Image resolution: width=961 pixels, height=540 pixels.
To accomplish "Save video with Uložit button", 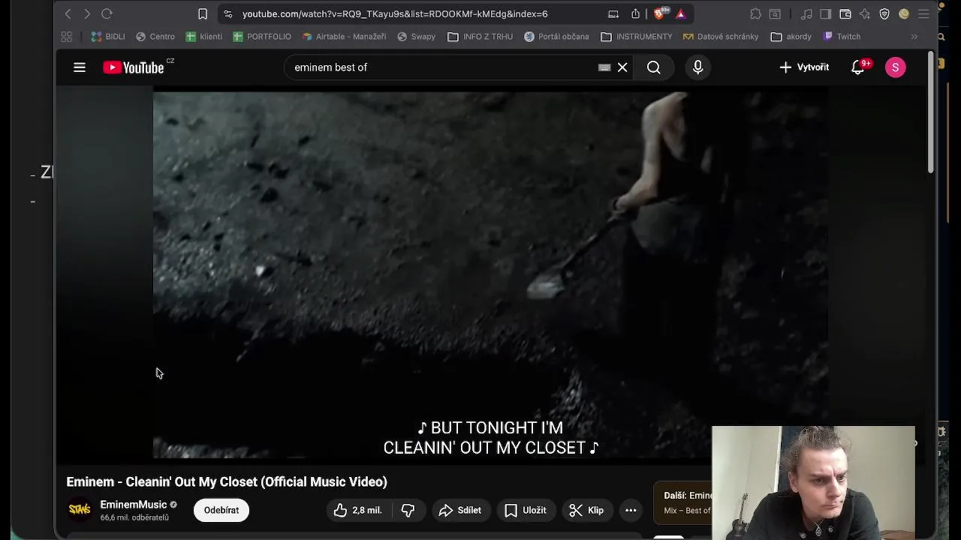I will point(526,510).
